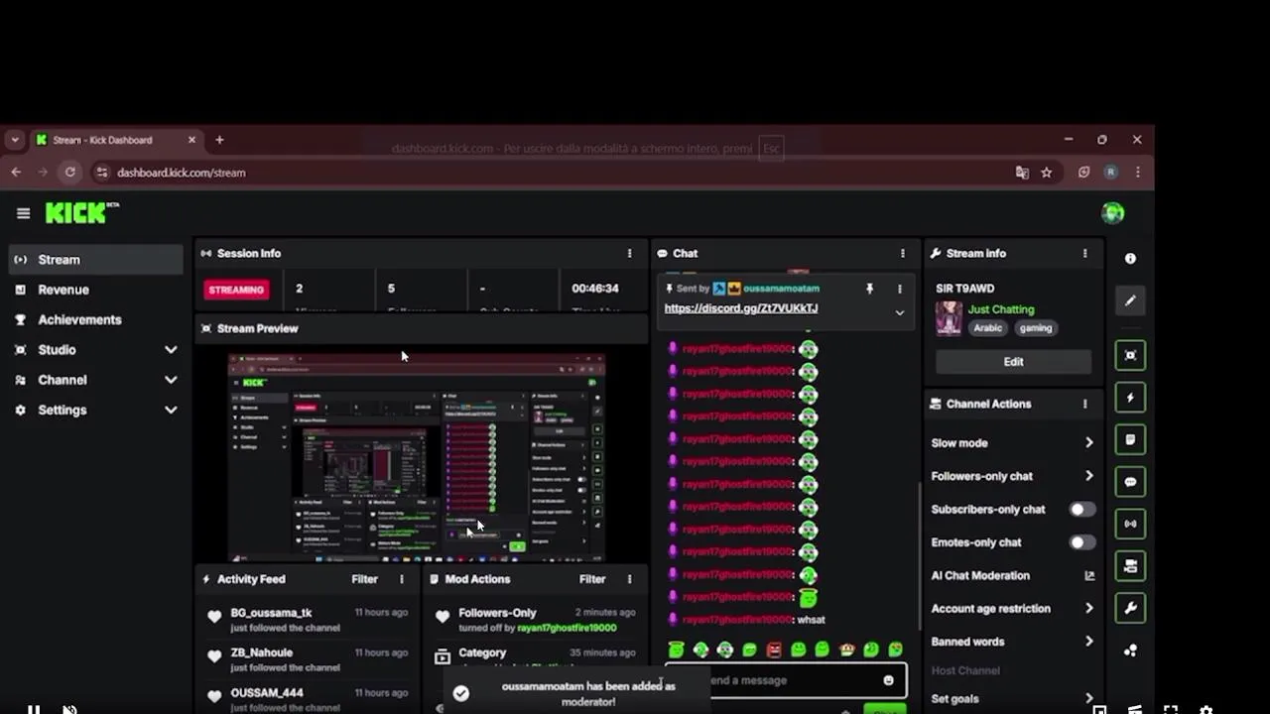
Task: Reload the dashboard page
Action: (69, 173)
